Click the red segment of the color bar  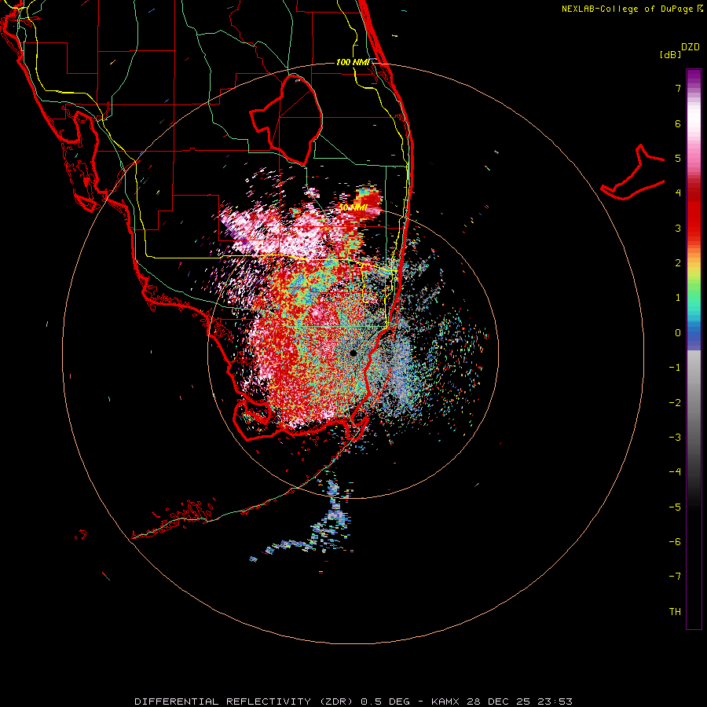point(694,212)
